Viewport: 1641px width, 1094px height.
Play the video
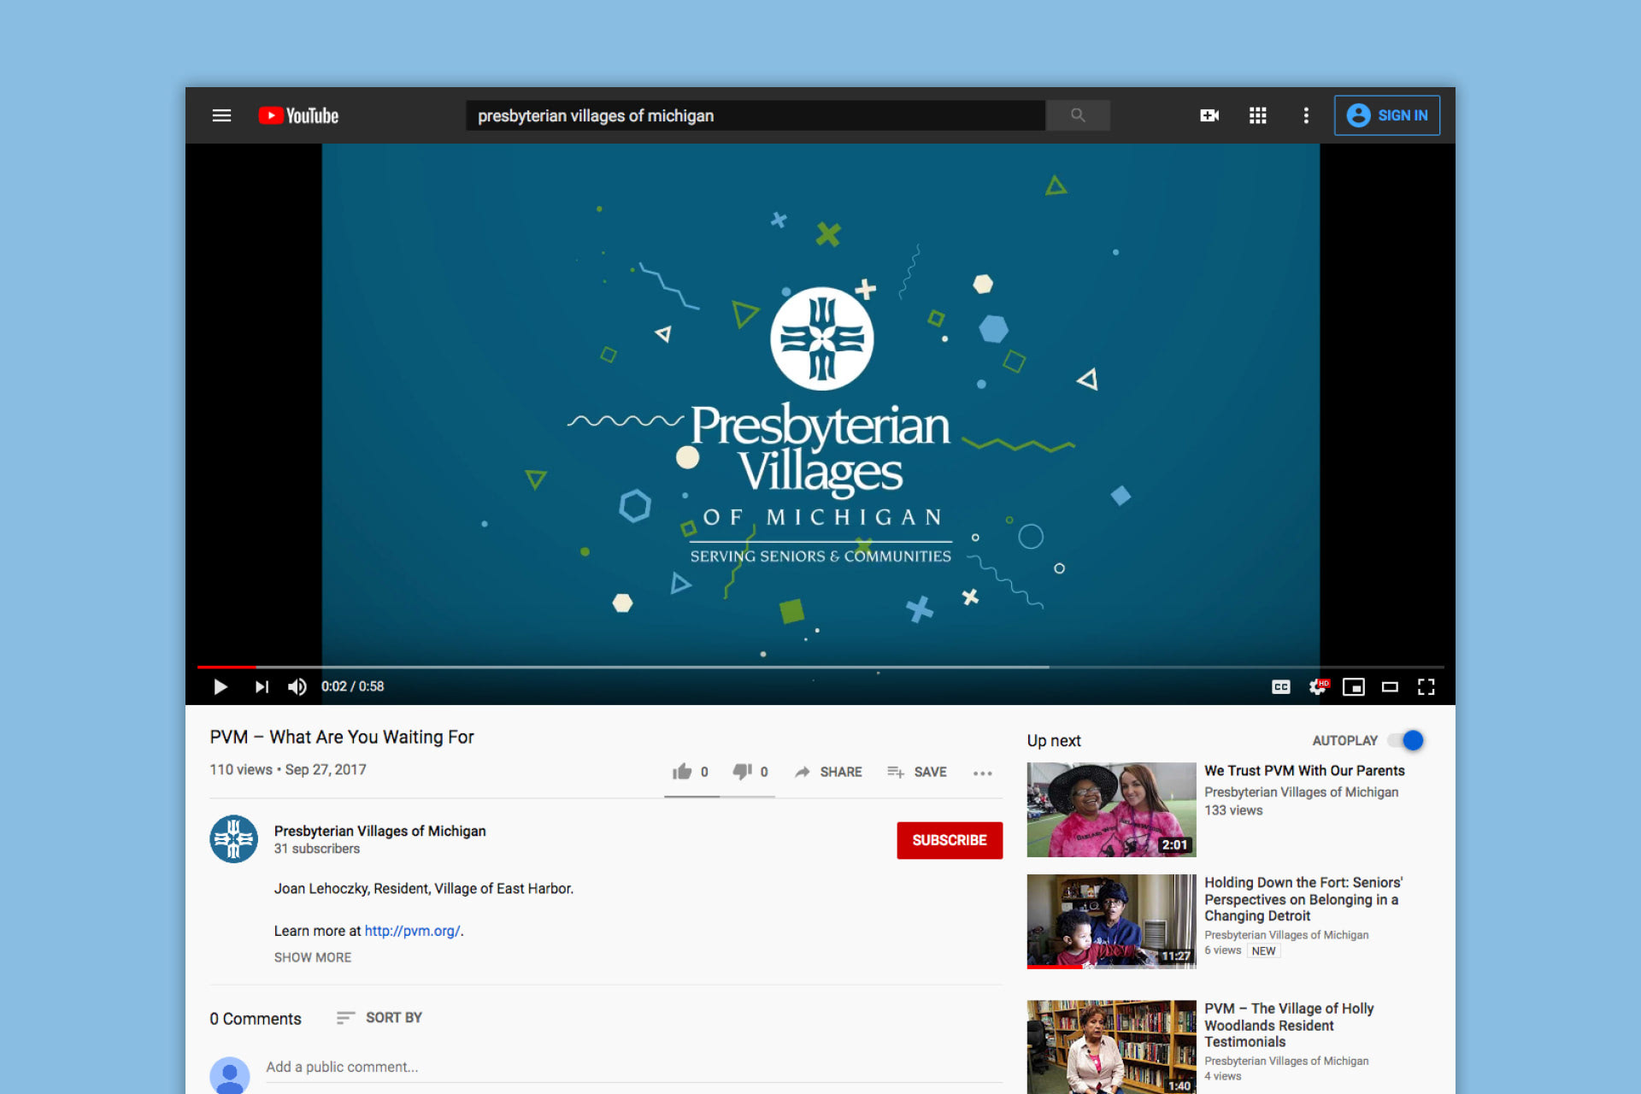(220, 686)
